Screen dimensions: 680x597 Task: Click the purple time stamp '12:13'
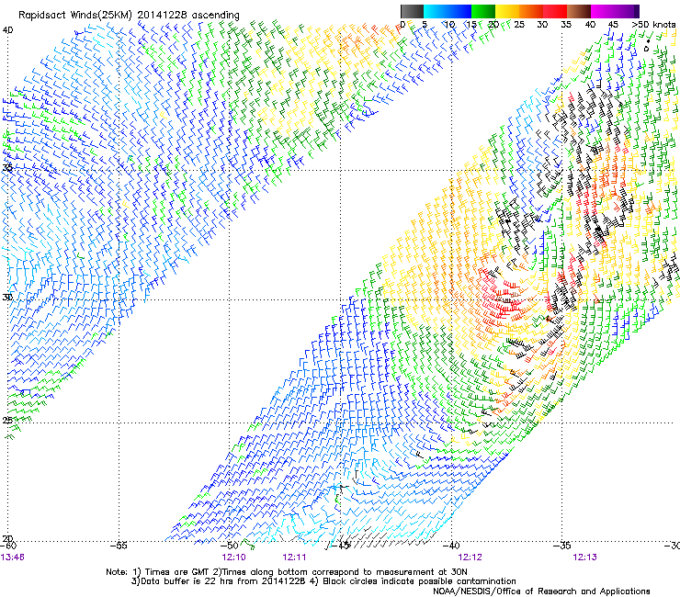584,558
